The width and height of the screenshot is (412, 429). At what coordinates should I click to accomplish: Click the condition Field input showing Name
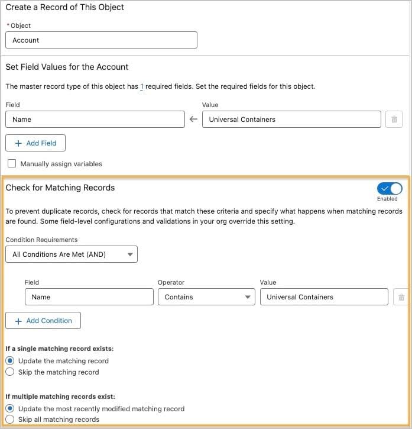click(x=89, y=297)
